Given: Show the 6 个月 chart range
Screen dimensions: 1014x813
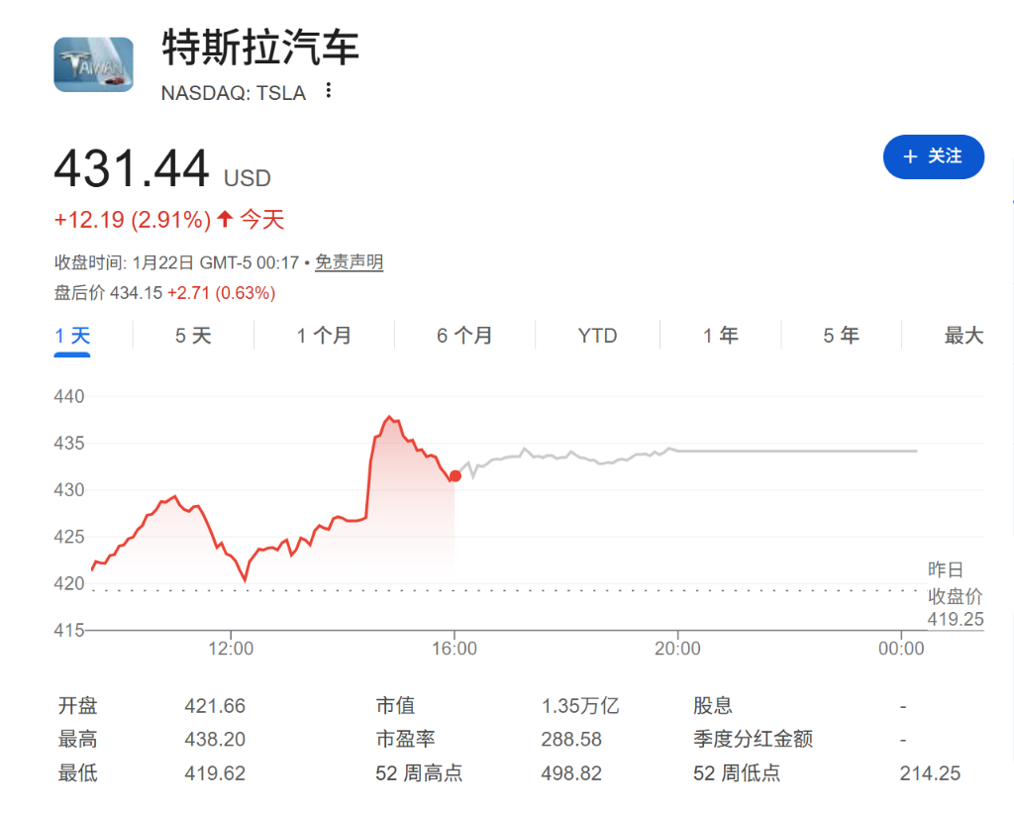Looking at the screenshot, I should click(x=464, y=336).
